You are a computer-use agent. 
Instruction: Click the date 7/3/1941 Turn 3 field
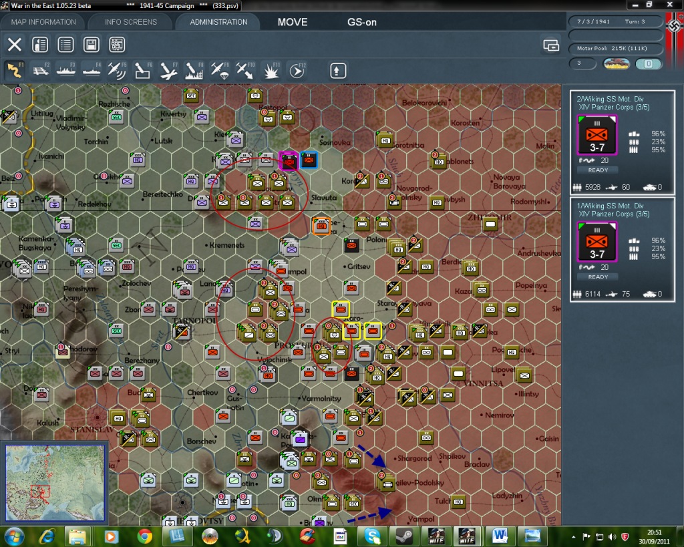tap(615, 21)
